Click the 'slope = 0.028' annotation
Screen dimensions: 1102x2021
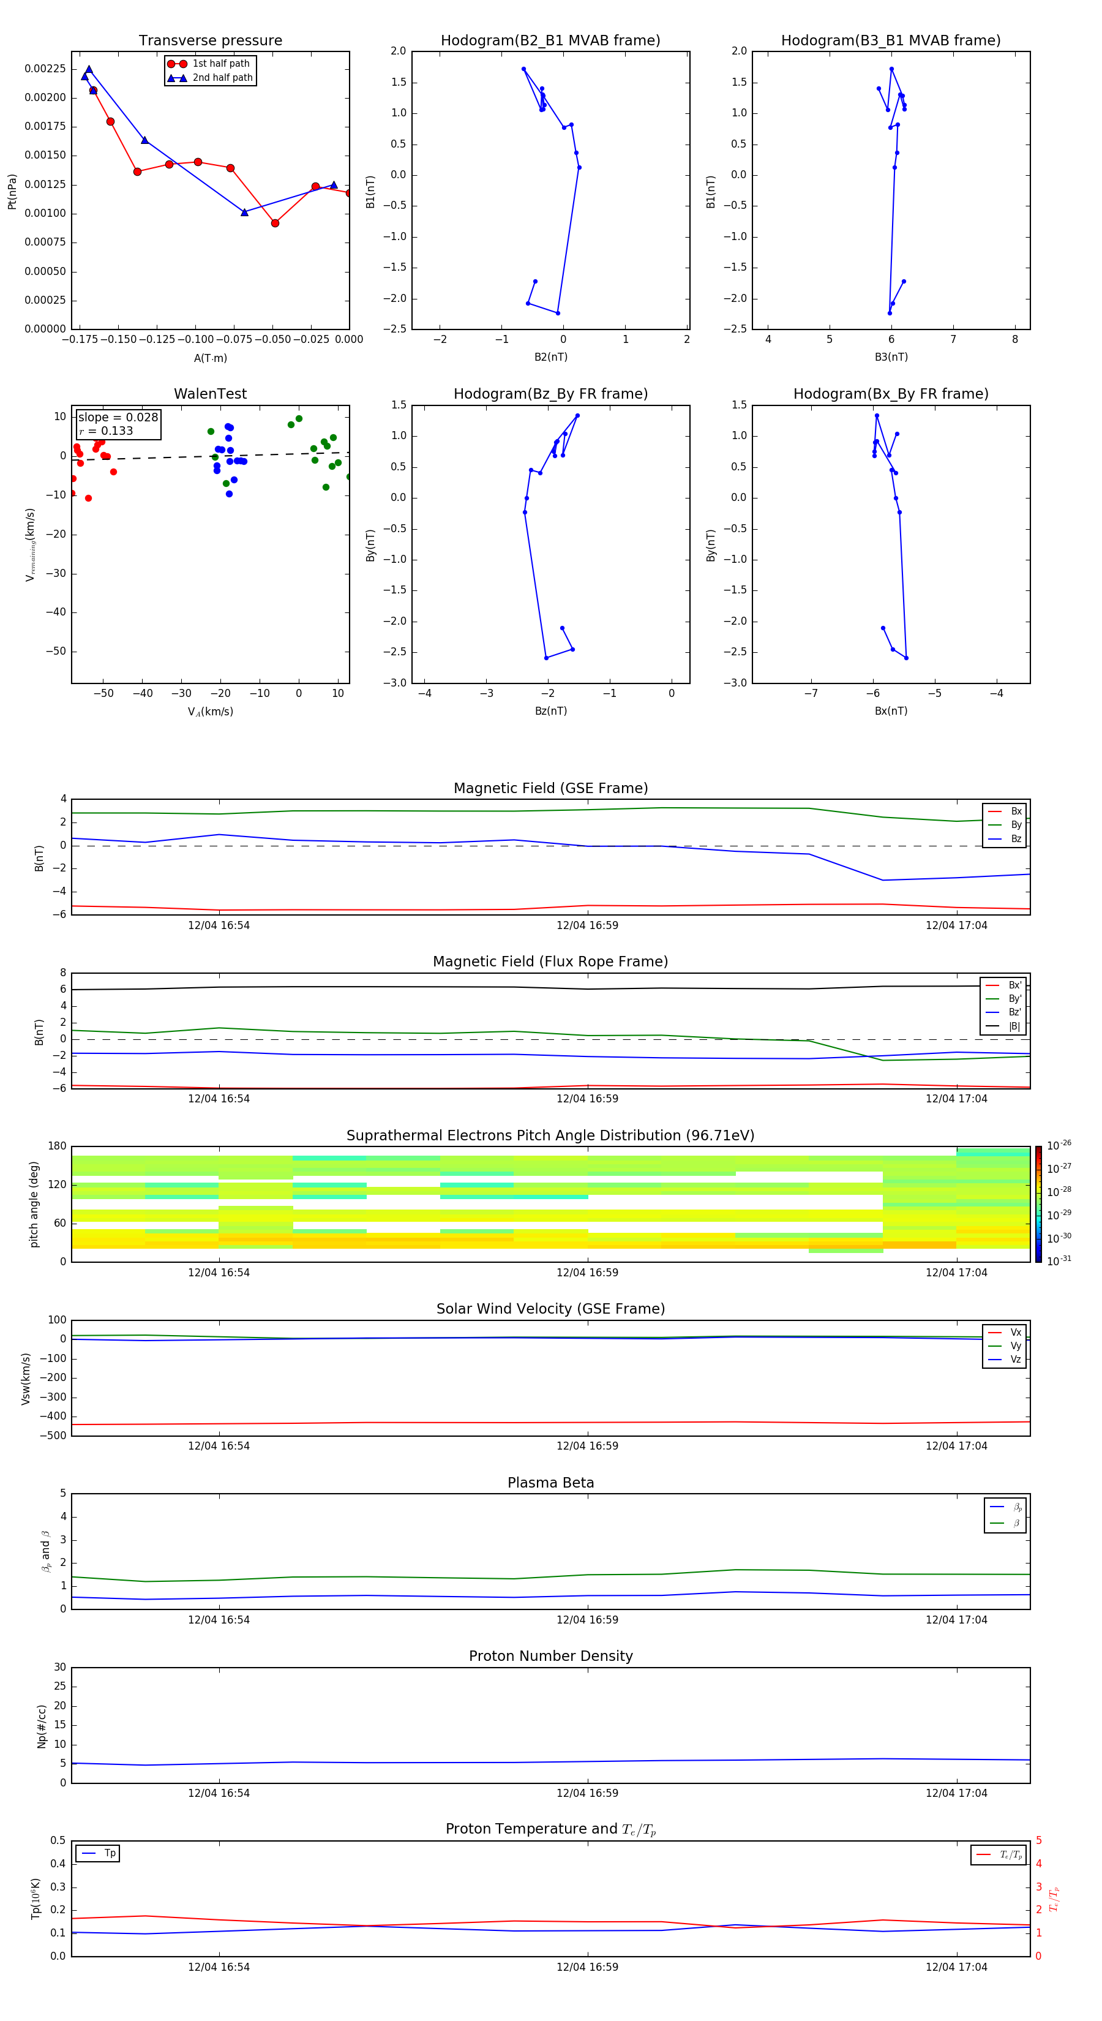point(118,418)
